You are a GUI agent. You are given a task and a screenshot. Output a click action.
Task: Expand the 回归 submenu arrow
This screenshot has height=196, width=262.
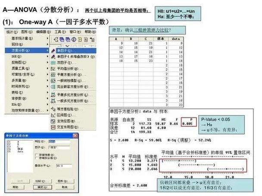coord(47,44)
